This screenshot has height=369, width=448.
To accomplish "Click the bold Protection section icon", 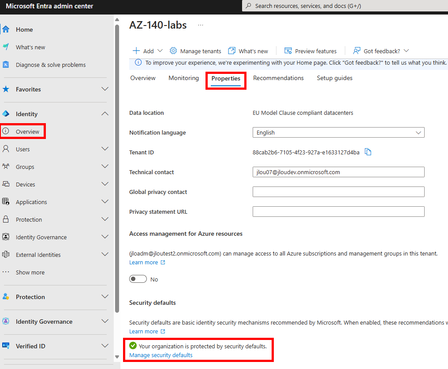I will pyautogui.click(x=6, y=296).
